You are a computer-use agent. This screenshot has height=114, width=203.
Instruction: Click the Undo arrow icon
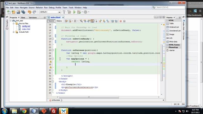pos(29,12)
